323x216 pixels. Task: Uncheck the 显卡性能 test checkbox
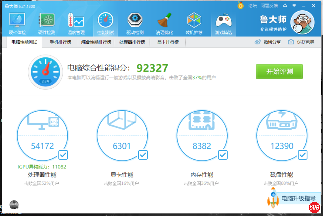click(x=143, y=155)
